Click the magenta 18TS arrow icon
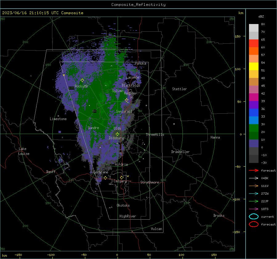The height and width of the screenshot is (259, 277). point(254,209)
